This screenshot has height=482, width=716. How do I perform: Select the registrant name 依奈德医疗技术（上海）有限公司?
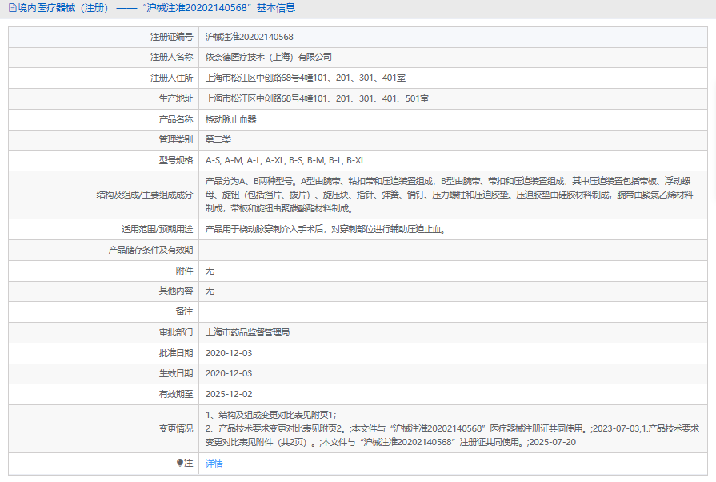tap(268, 58)
